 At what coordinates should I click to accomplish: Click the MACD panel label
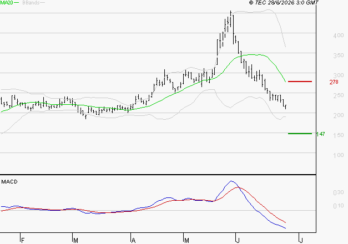(x=9, y=182)
